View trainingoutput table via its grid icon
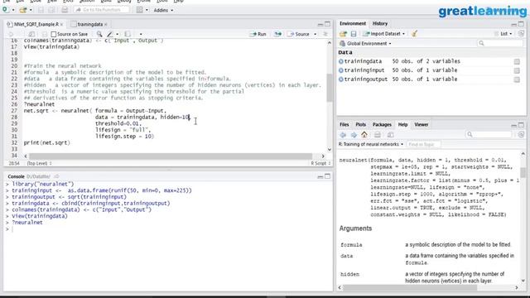This screenshot has height=298, width=530. [517, 79]
